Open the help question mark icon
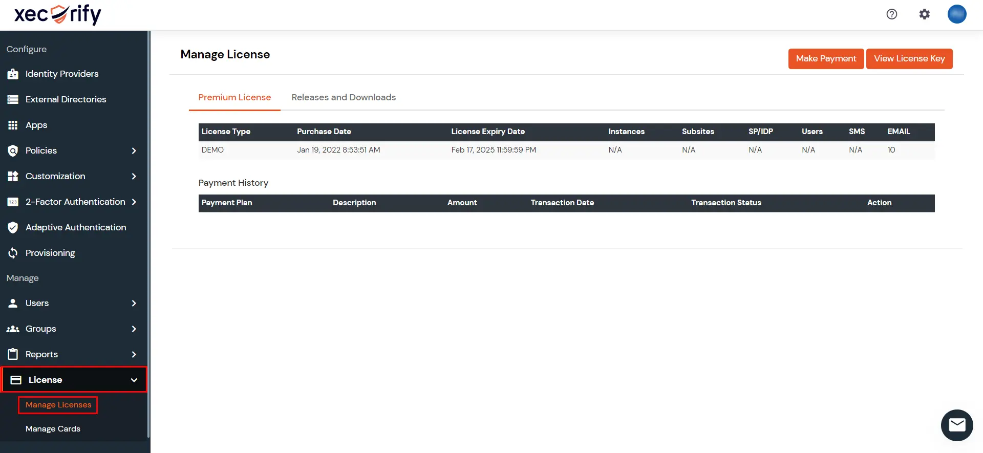Screen dimensions: 983x453 pos(892,14)
